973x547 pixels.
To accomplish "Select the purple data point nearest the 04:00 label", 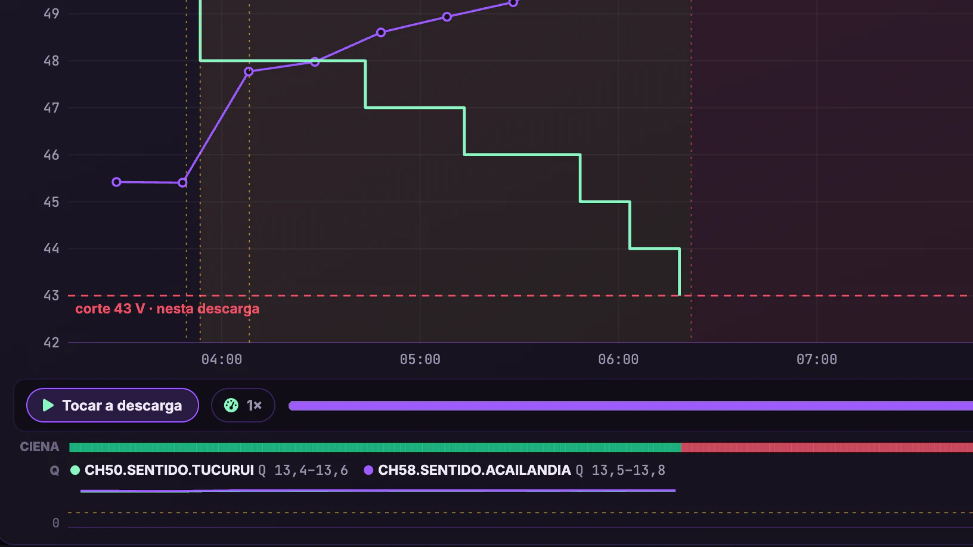I will pos(249,72).
